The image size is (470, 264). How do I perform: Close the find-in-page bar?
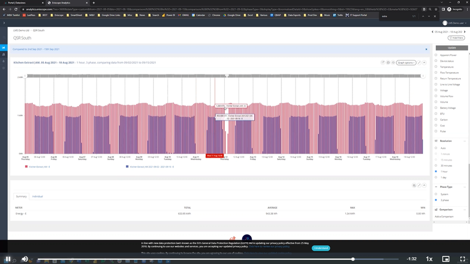point(435,16)
